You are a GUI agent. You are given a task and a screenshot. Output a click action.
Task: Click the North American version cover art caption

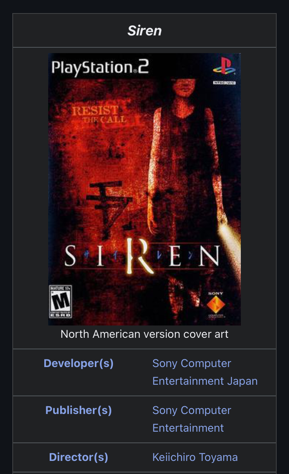click(144, 334)
